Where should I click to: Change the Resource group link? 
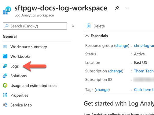[x=122, y=46]
